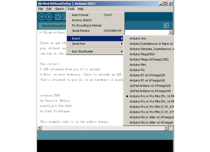This screenshot has height=152, width=210.
Task: Select Fix Encoding & Reload
Action: 95,25
